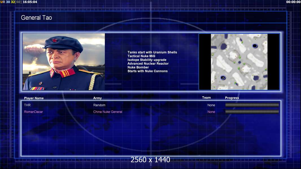Click RomanDacar's loading progress bar
Viewport: 301px width, 169px height.
[x=252, y=112]
